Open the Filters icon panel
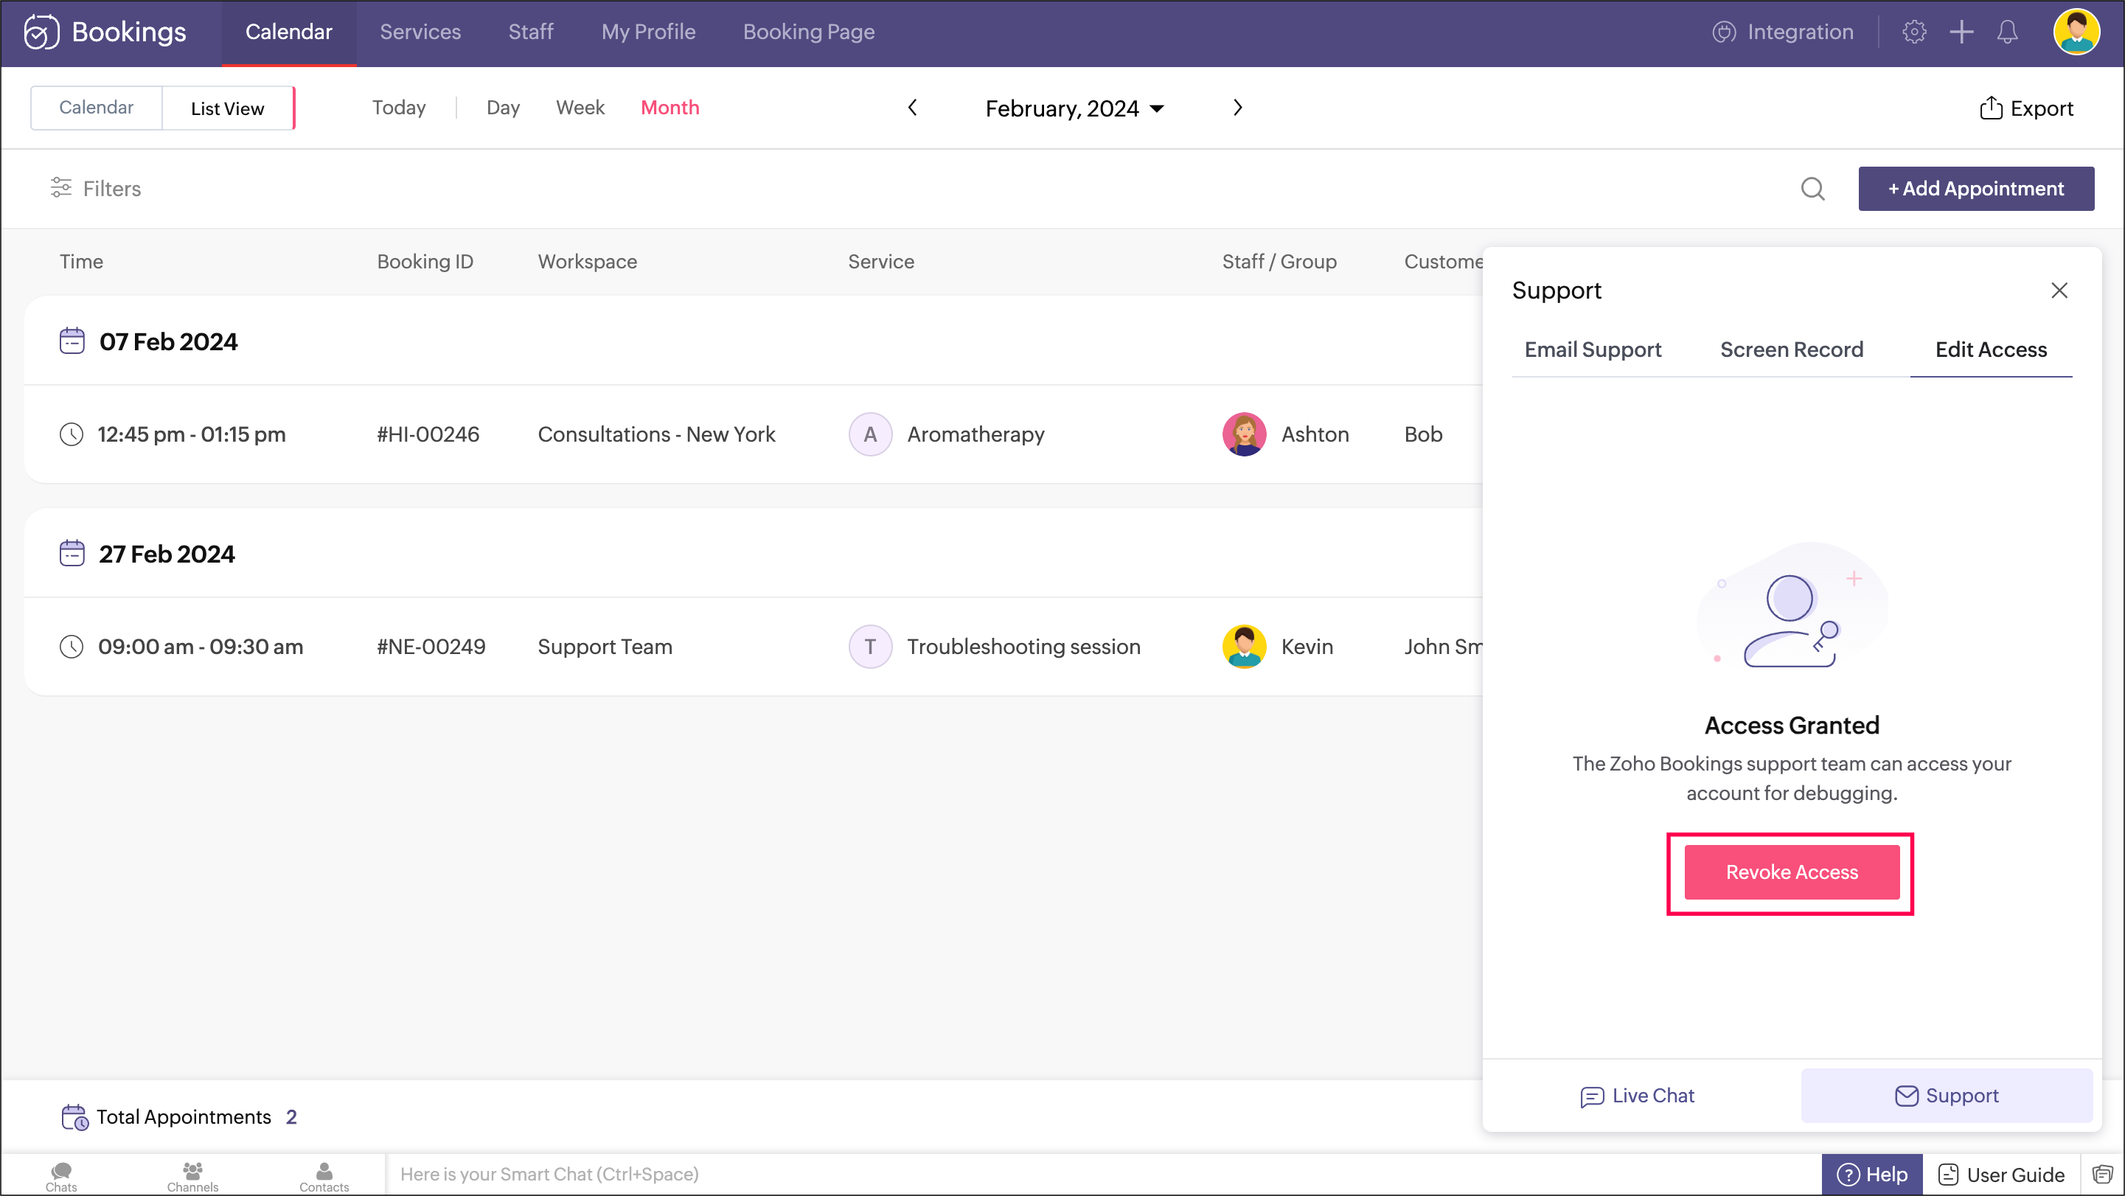The image size is (2125, 1196). point(61,188)
